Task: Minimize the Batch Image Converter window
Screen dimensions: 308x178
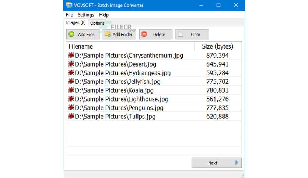Action: (x=201, y=5)
